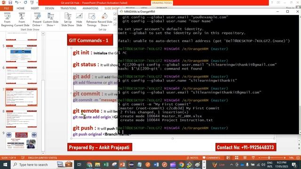Open Windows Start menu
The height and width of the screenshot is (169, 301).
point(5,165)
